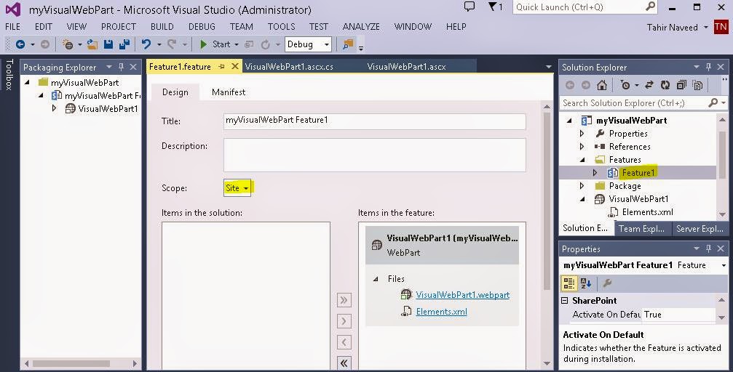Click the Search Solution Explorer field
Screen dimensions: 733x372
coord(634,102)
